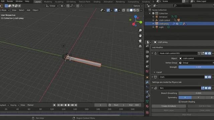
Task: Toggle X-ray display icon
Action: [x=123, y=10]
